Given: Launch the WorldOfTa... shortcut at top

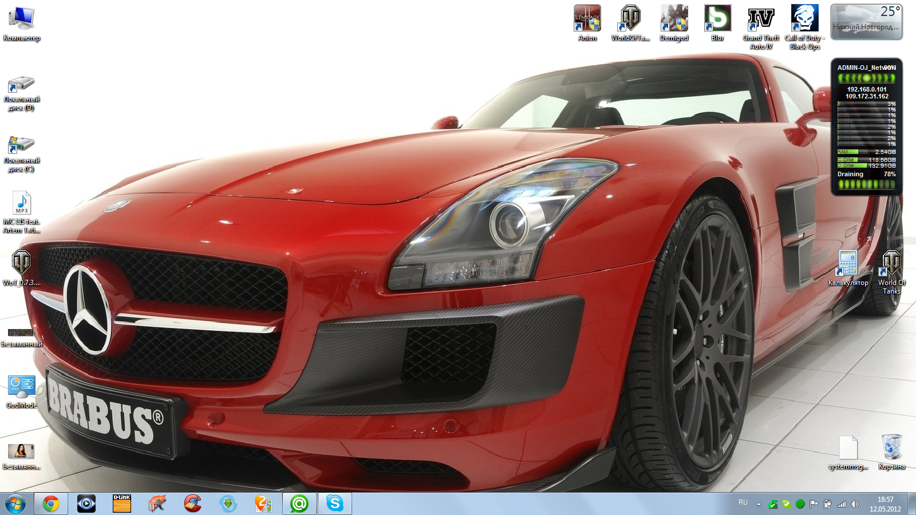Looking at the screenshot, I should [x=630, y=23].
